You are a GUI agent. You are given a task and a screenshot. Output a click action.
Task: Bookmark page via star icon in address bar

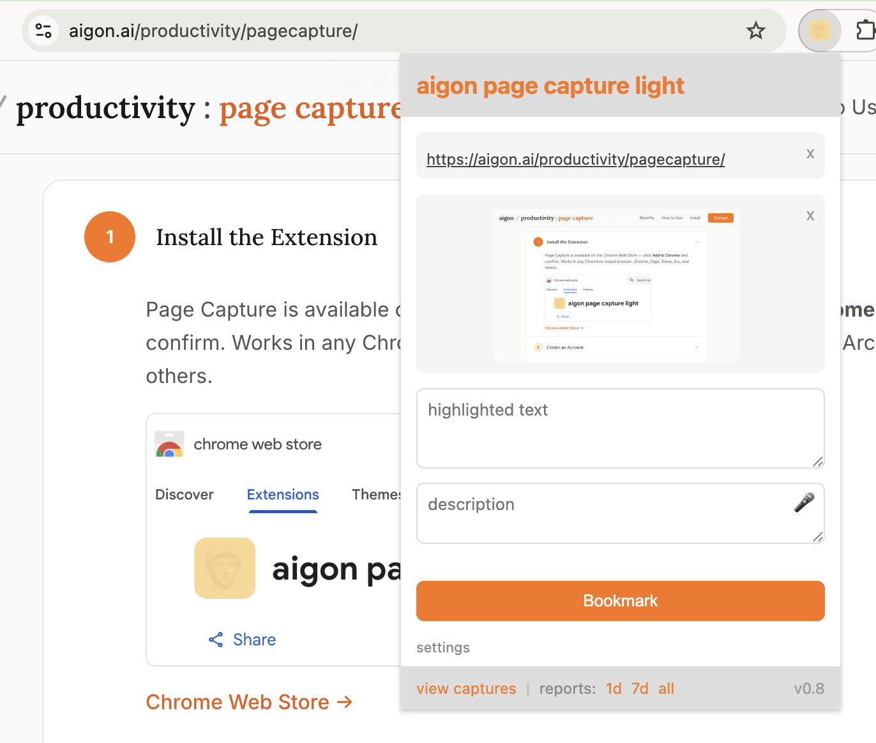[x=756, y=30]
